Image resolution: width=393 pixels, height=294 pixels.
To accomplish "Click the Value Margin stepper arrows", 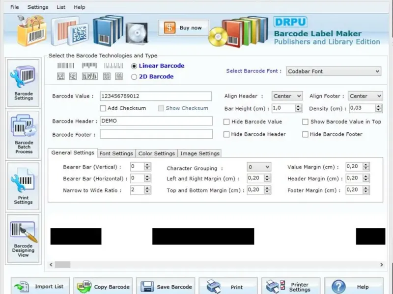I will pos(366,167).
